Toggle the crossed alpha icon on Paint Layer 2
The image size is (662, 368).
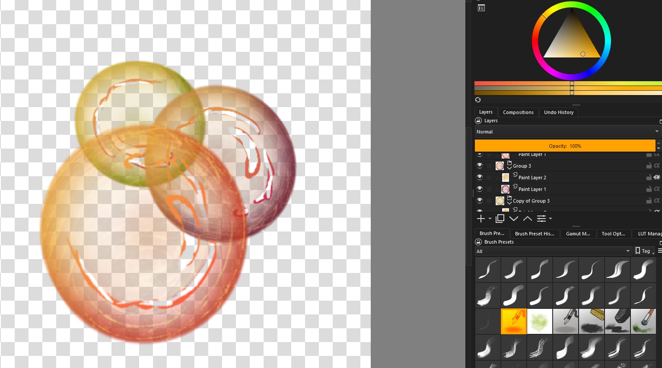tap(657, 178)
